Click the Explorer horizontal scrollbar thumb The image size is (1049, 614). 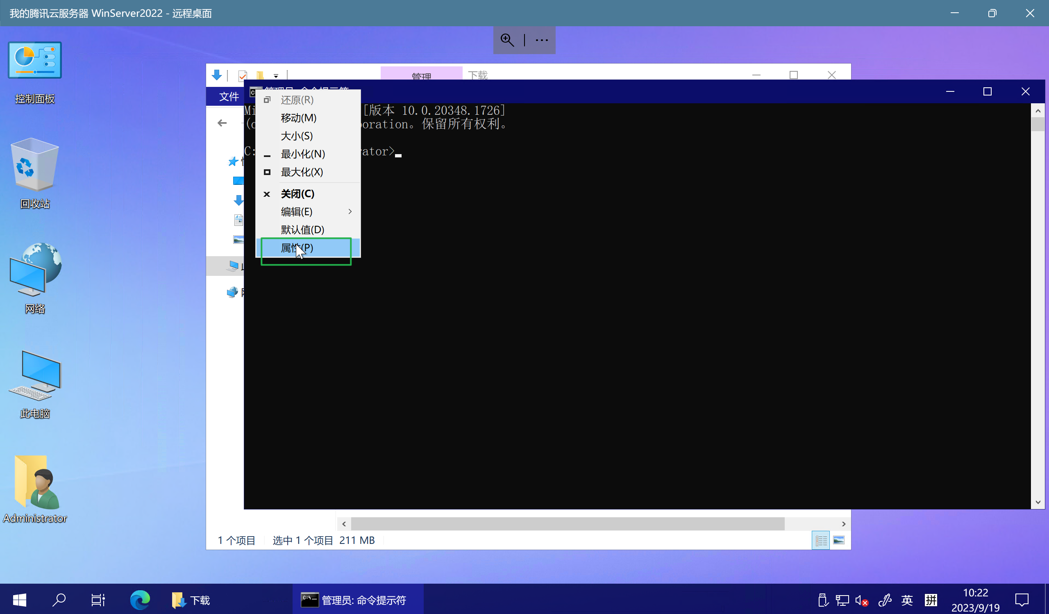pos(568,524)
